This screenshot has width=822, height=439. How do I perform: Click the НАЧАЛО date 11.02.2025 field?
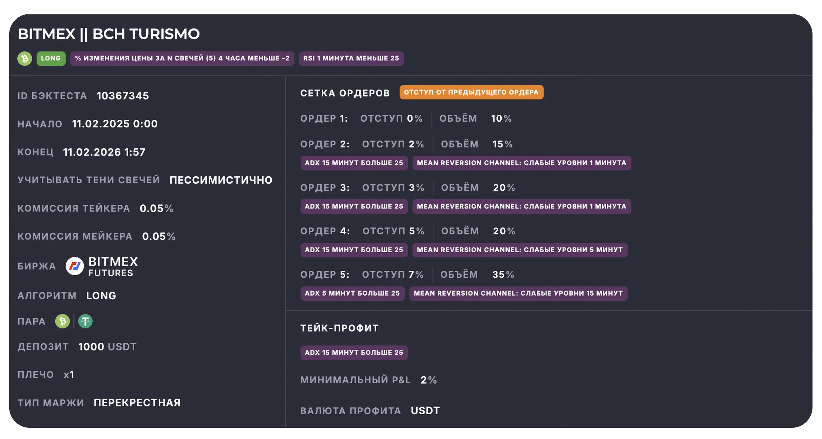pyautogui.click(x=115, y=123)
